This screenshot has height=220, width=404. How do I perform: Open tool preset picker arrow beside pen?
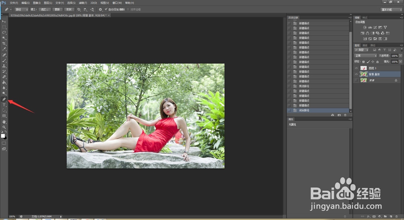pos(11,10)
